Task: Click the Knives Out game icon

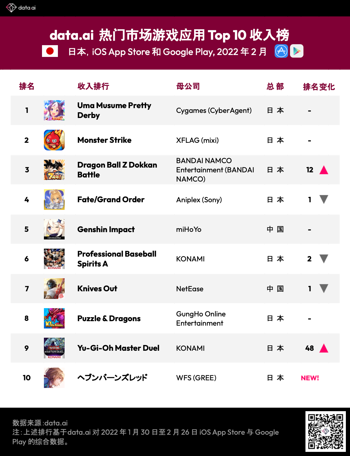Action: 54,288
